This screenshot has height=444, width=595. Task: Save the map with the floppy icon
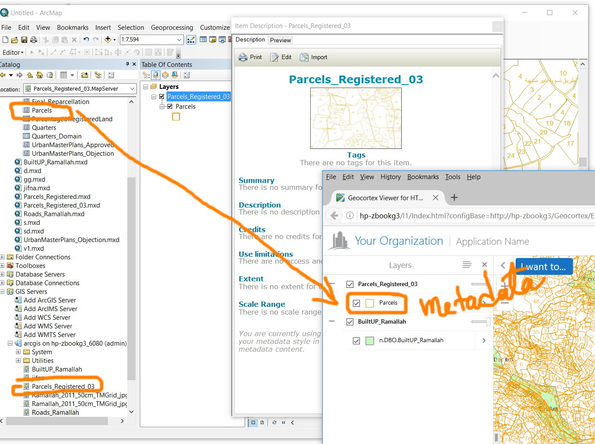click(24, 40)
